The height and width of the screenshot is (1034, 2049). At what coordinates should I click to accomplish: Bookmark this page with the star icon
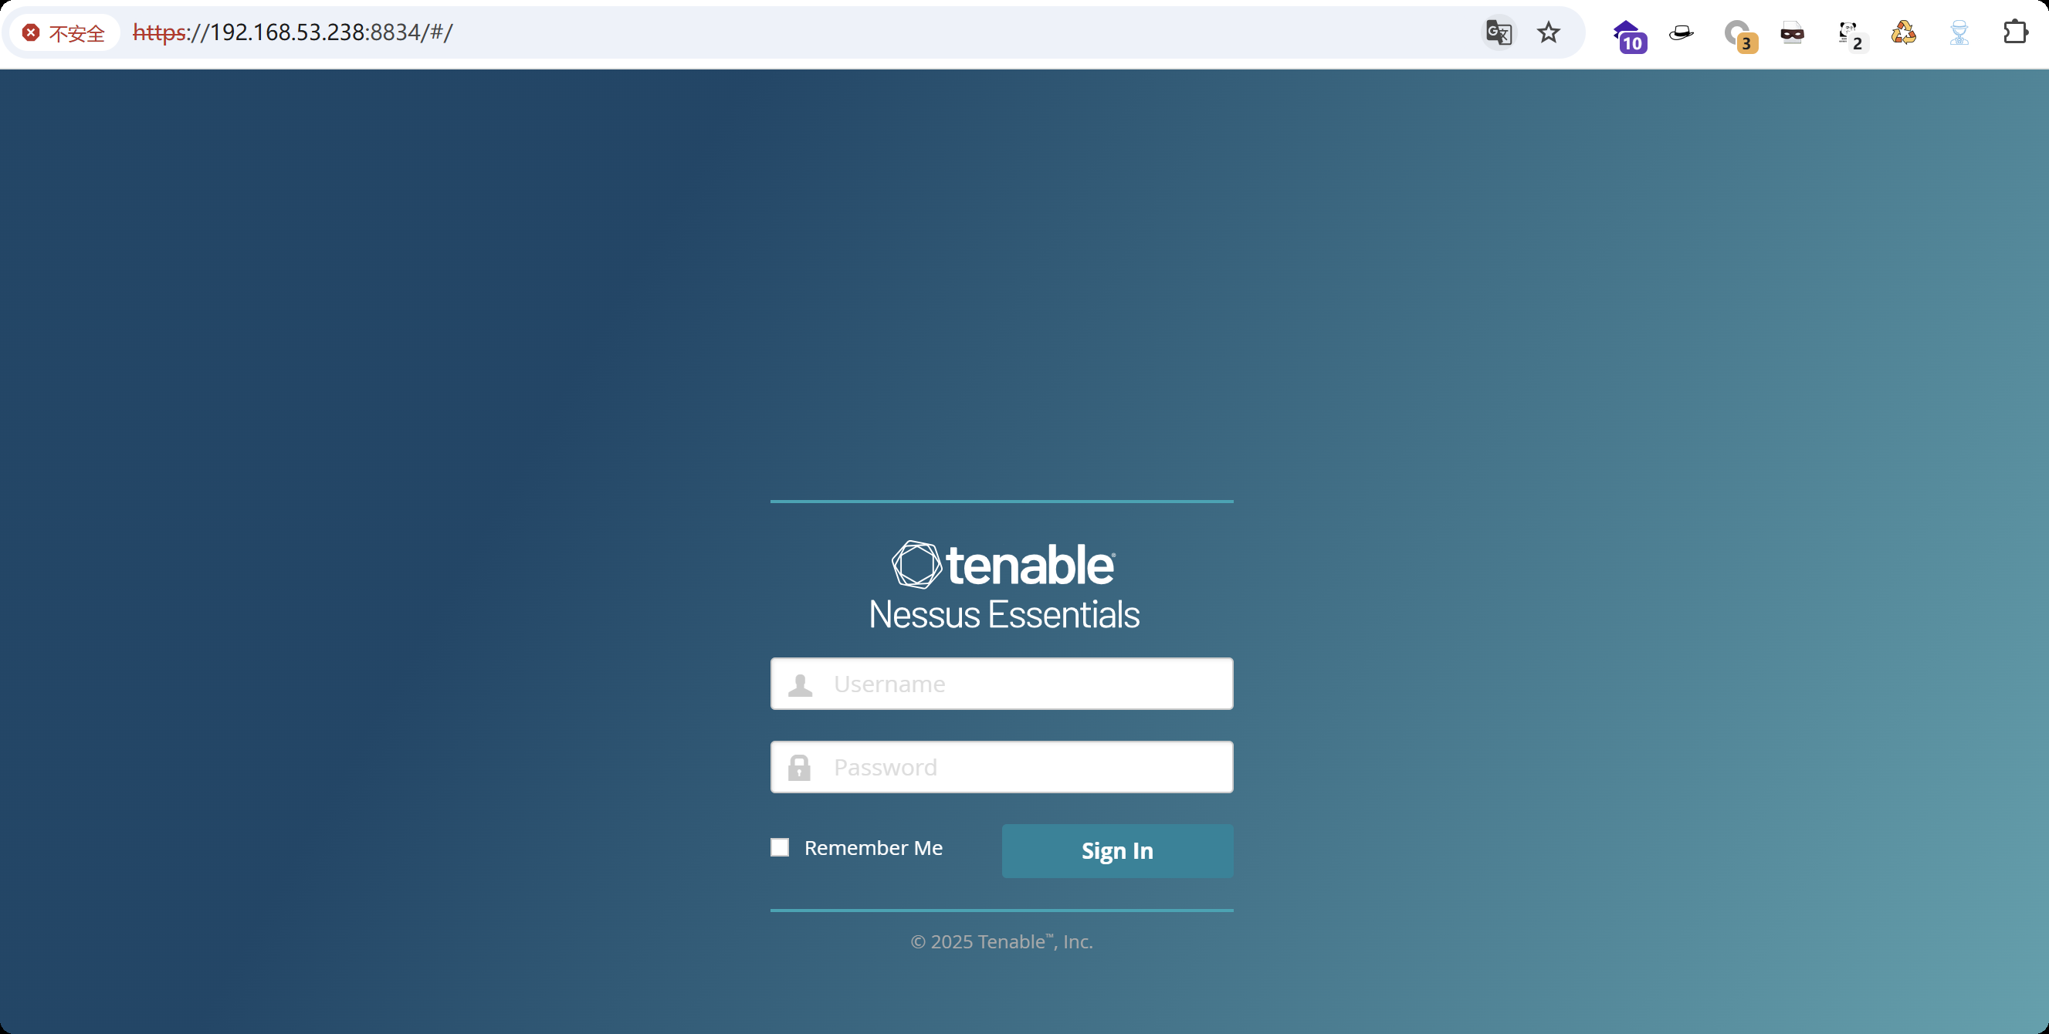coord(1548,32)
